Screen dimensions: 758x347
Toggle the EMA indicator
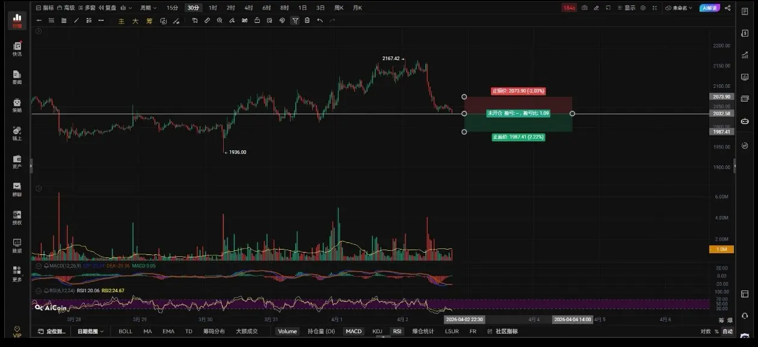(168, 331)
